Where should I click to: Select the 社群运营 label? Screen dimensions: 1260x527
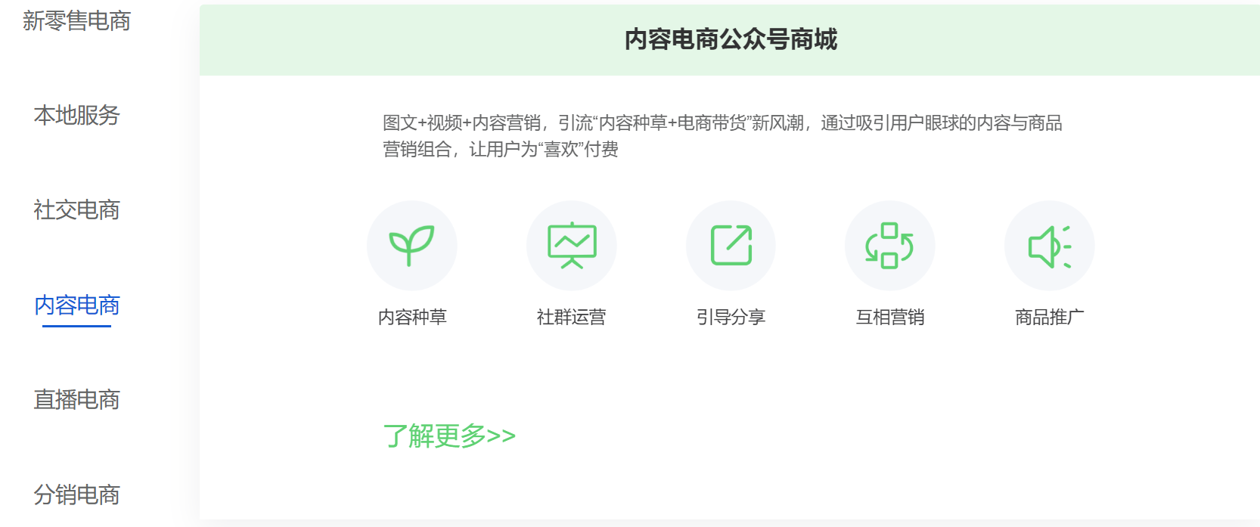572,317
